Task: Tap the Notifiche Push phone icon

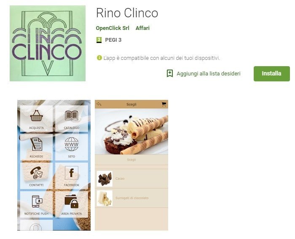Action: click(37, 201)
